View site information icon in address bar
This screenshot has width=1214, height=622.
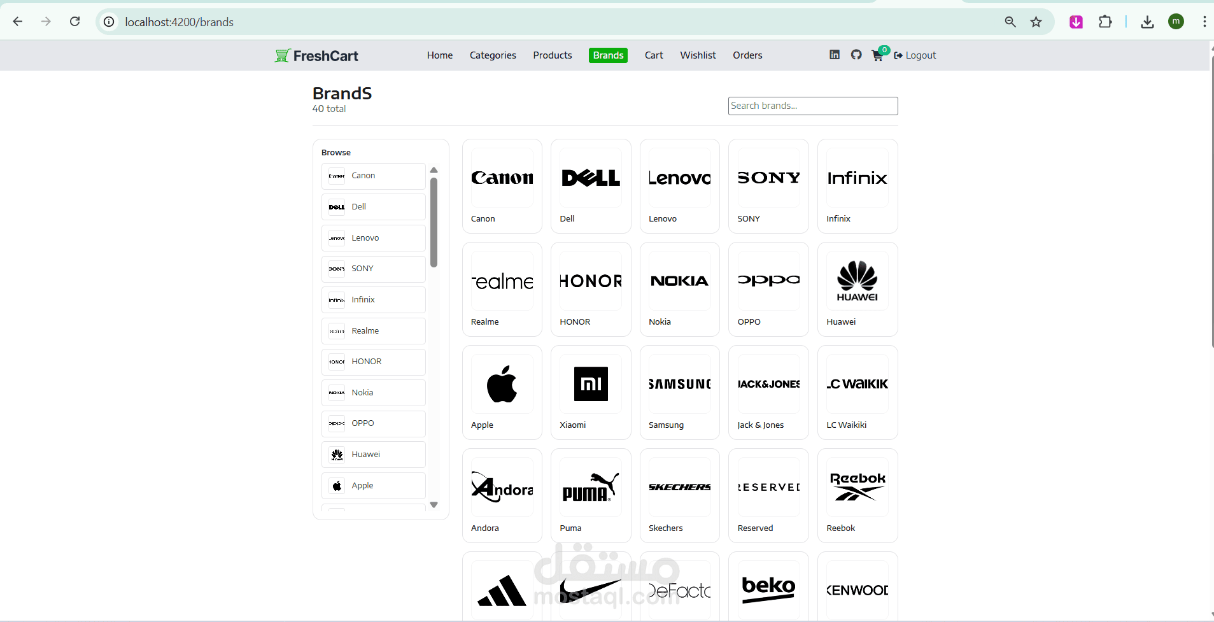pyautogui.click(x=109, y=22)
